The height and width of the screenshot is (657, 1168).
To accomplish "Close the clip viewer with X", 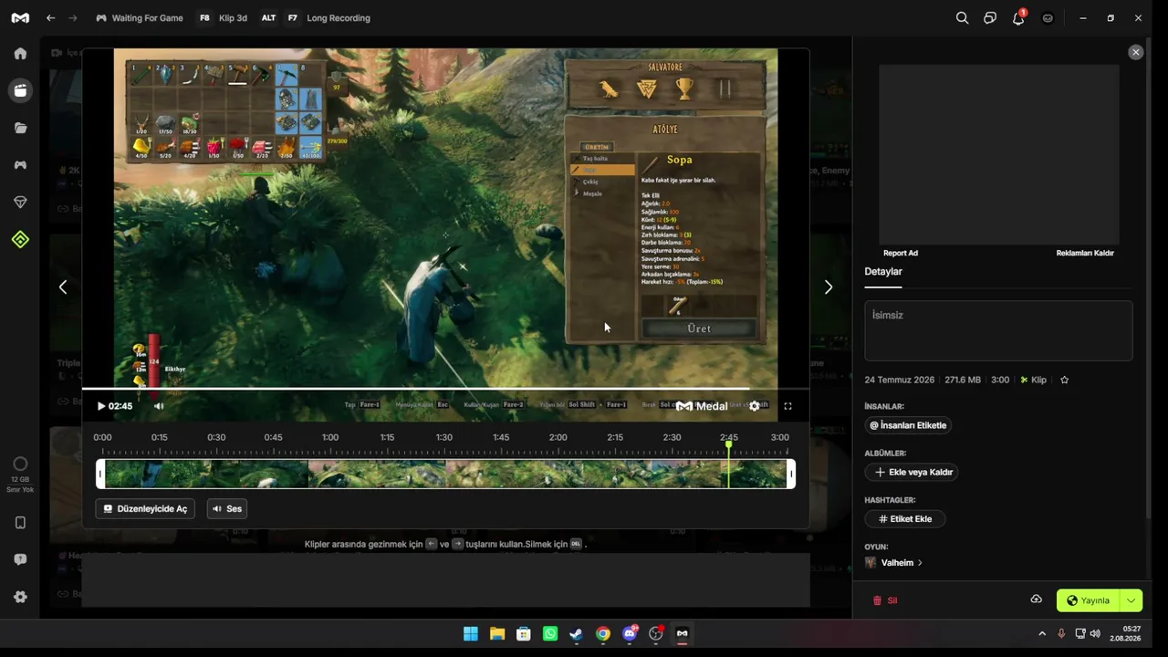I will tap(1136, 53).
